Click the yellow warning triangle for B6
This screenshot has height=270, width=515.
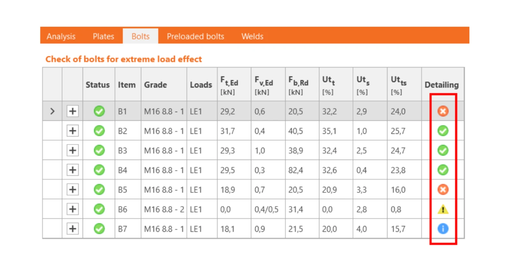443,209
